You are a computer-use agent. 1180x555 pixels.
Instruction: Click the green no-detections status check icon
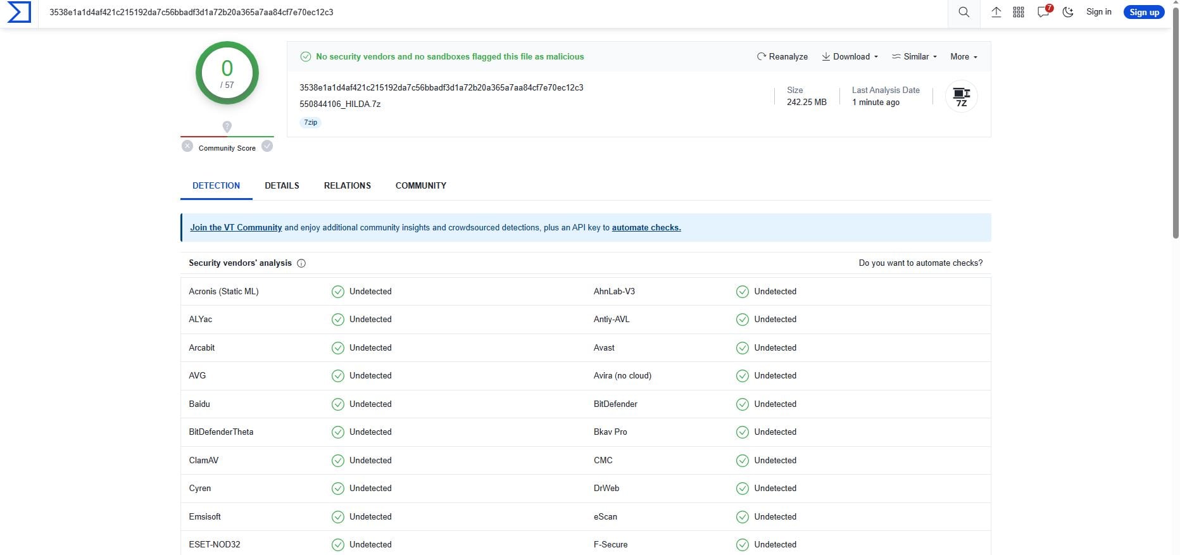305,56
